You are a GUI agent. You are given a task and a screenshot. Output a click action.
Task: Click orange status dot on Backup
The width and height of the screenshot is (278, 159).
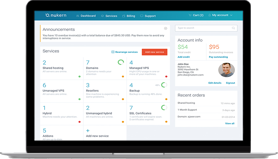click(x=166, y=99)
